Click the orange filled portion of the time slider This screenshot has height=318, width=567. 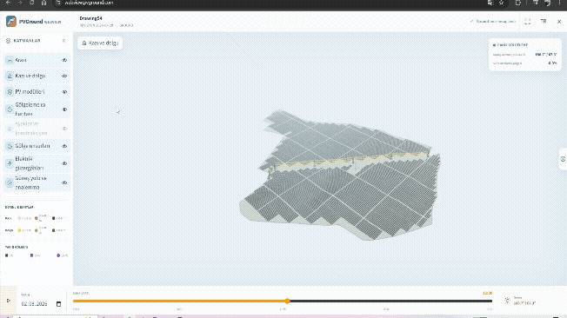coord(179,301)
